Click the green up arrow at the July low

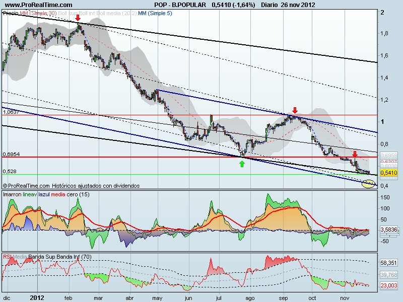coord(242,164)
